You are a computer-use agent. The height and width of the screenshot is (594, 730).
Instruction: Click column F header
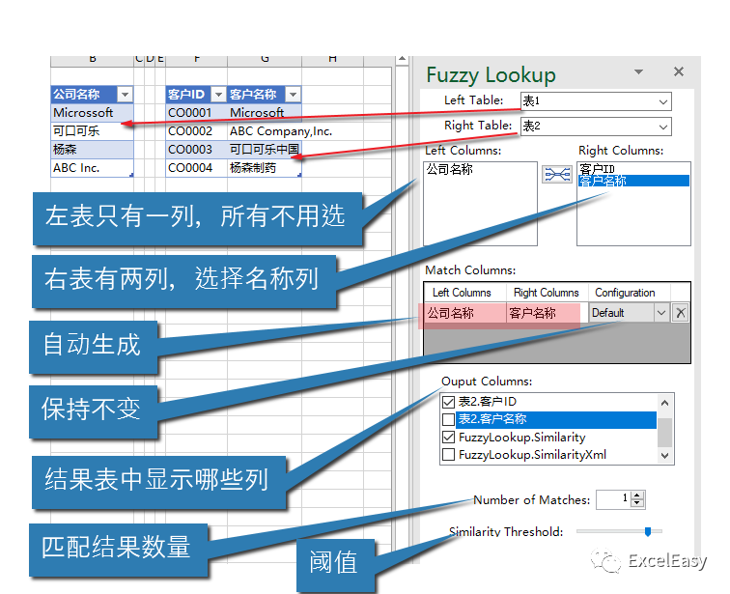click(x=196, y=61)
